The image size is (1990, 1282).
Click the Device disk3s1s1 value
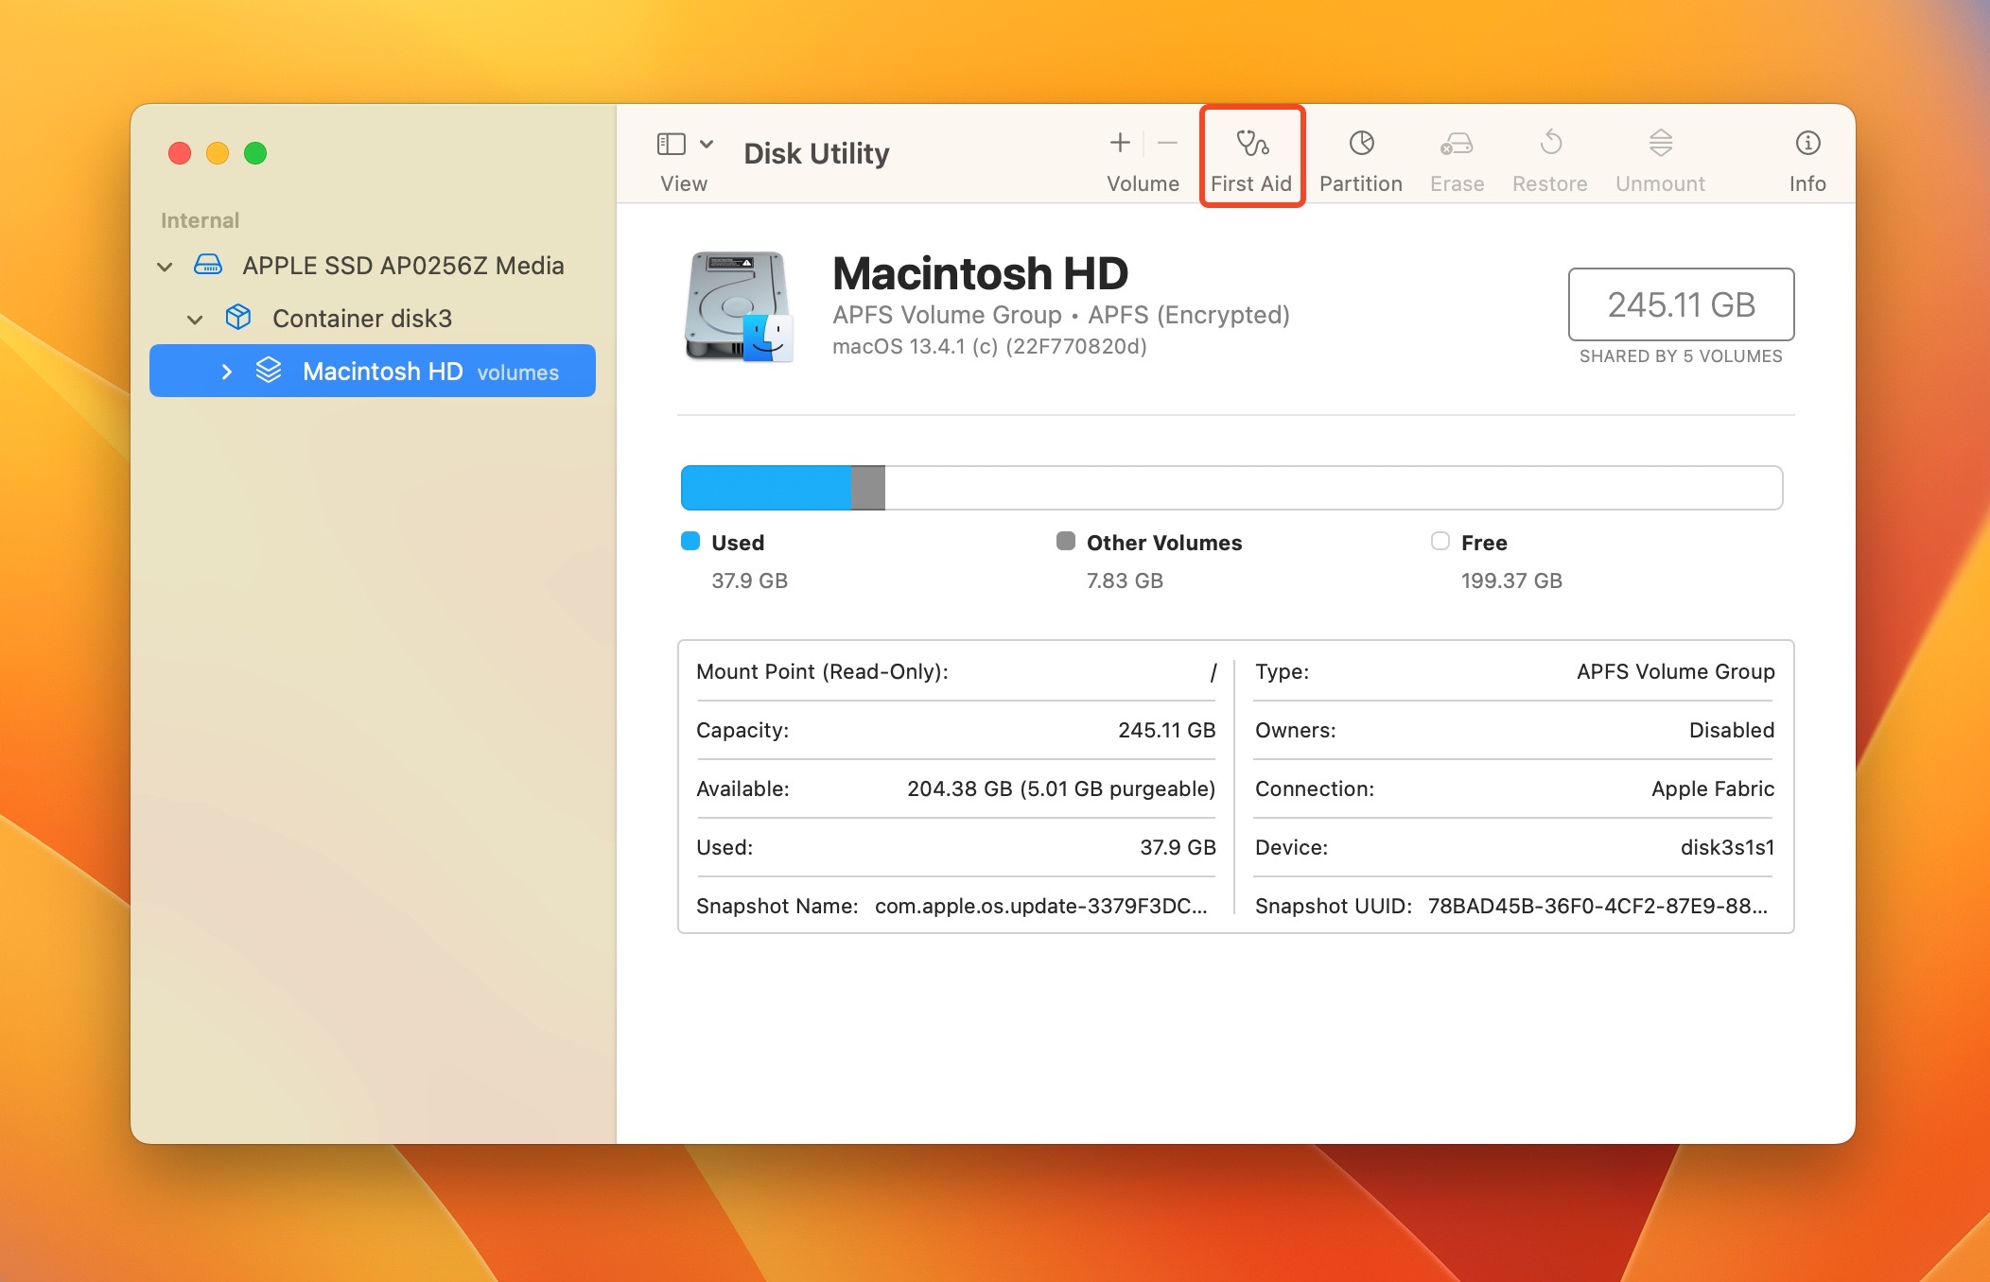pyautogui.click(x=1727, y=847)
